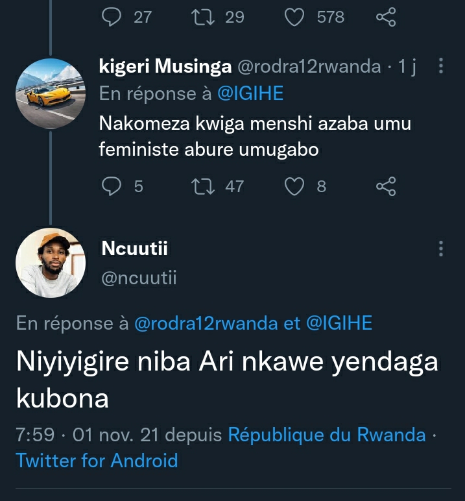Open @rodra12rwanda in Ncuutii's reply line
The height and width of the screenshot is (501, 465).
pyautogui.click(x=206, y=323)
